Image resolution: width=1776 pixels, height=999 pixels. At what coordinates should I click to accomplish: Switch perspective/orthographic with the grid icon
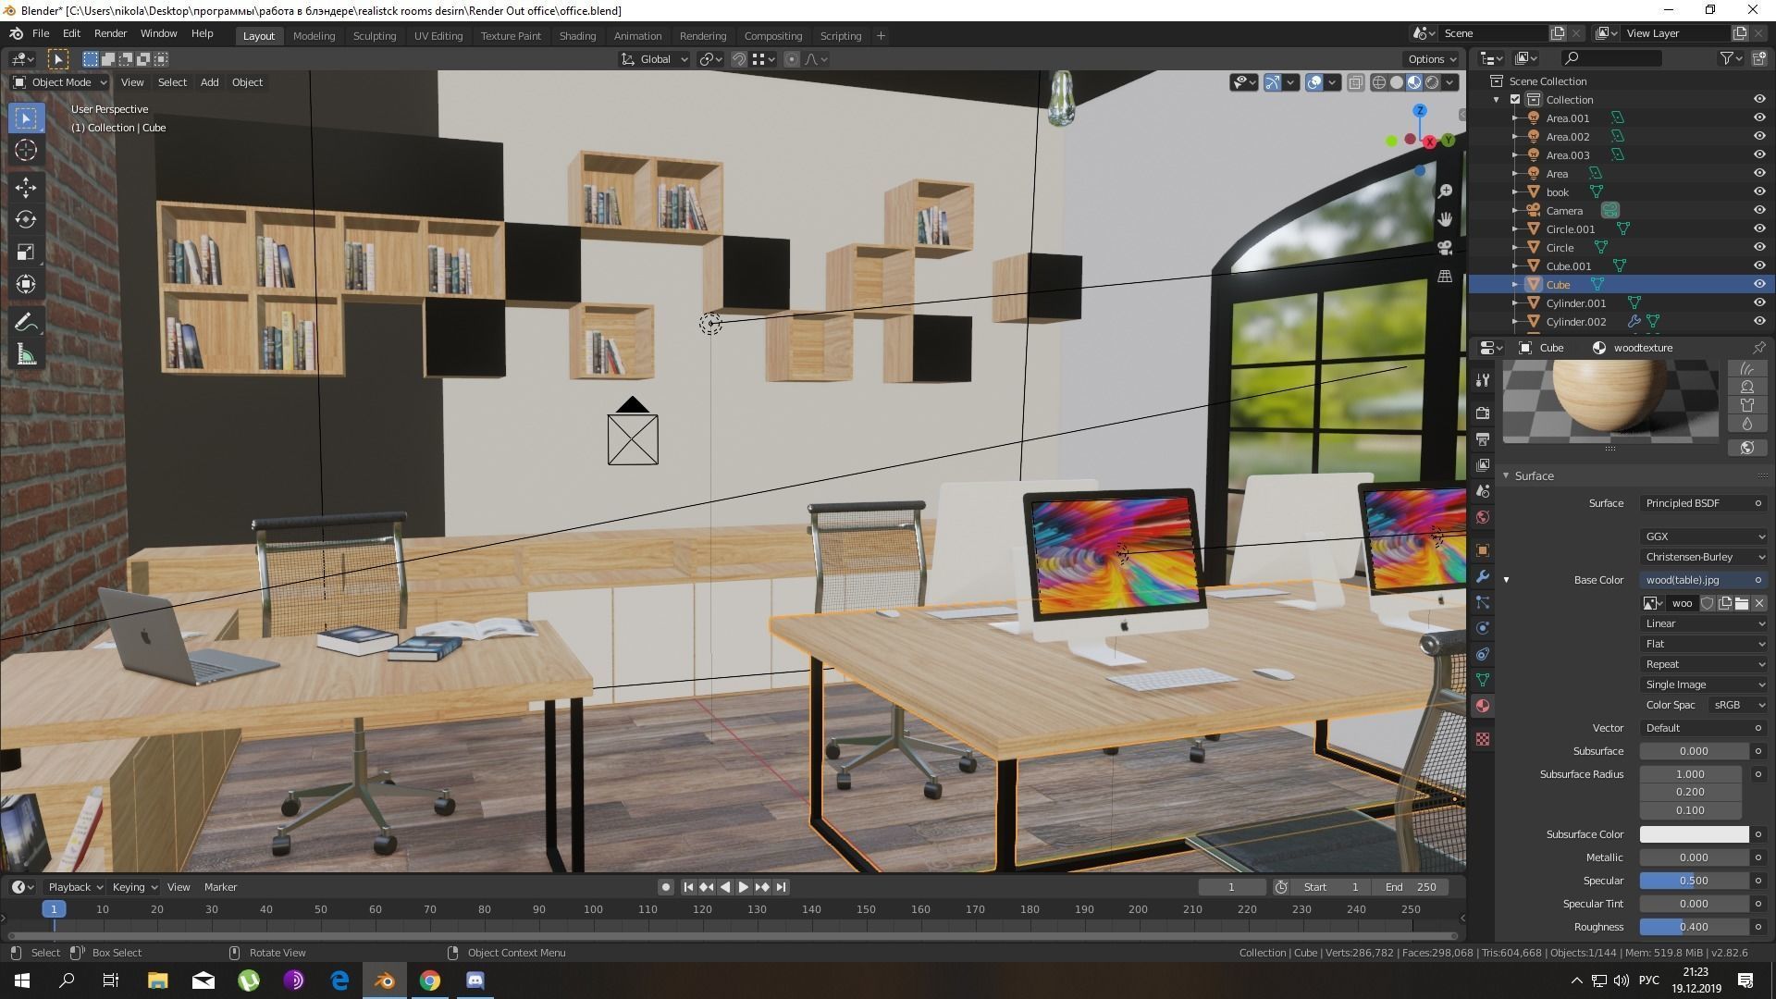pos(1445,277)
